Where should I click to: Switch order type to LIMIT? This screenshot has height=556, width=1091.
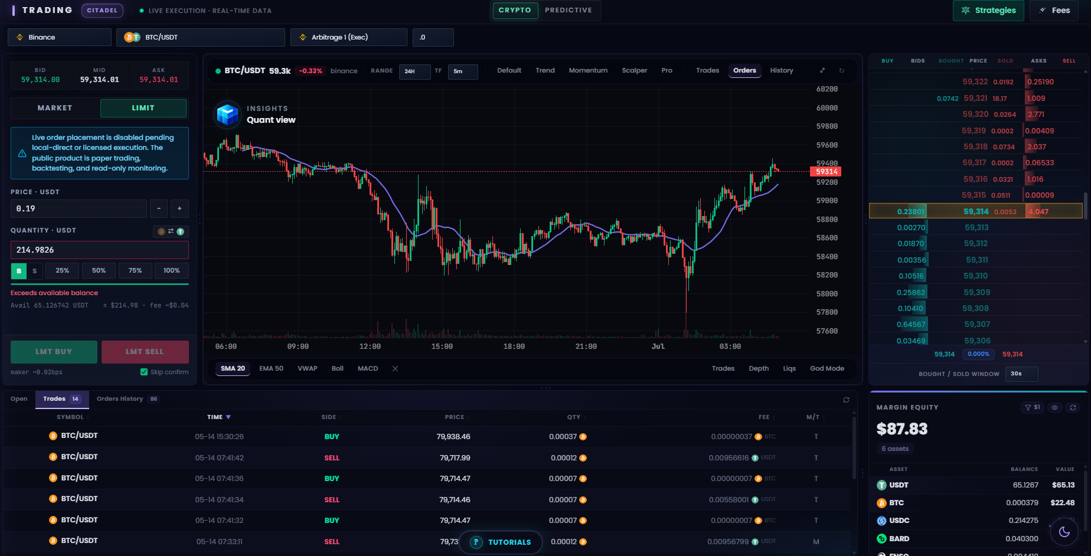(143, 108)
